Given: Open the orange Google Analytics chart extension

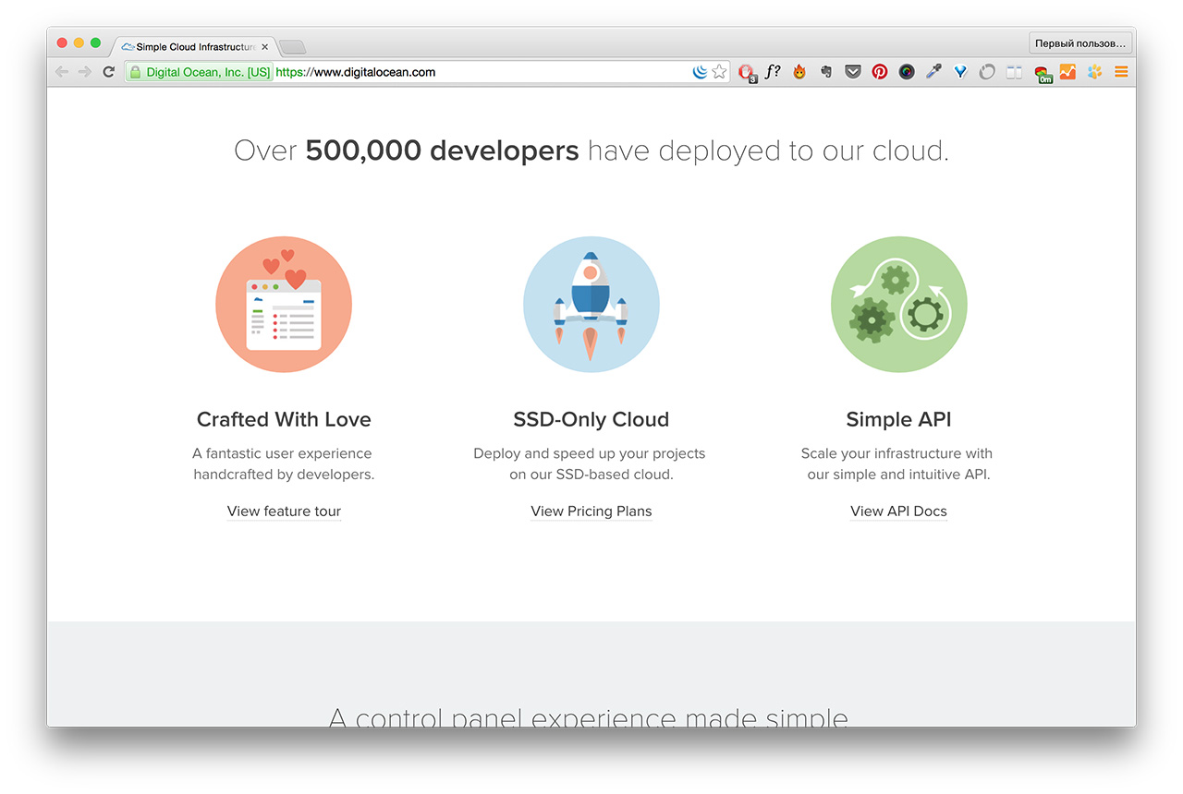Looking at the screenshot, I should 1067,72.
